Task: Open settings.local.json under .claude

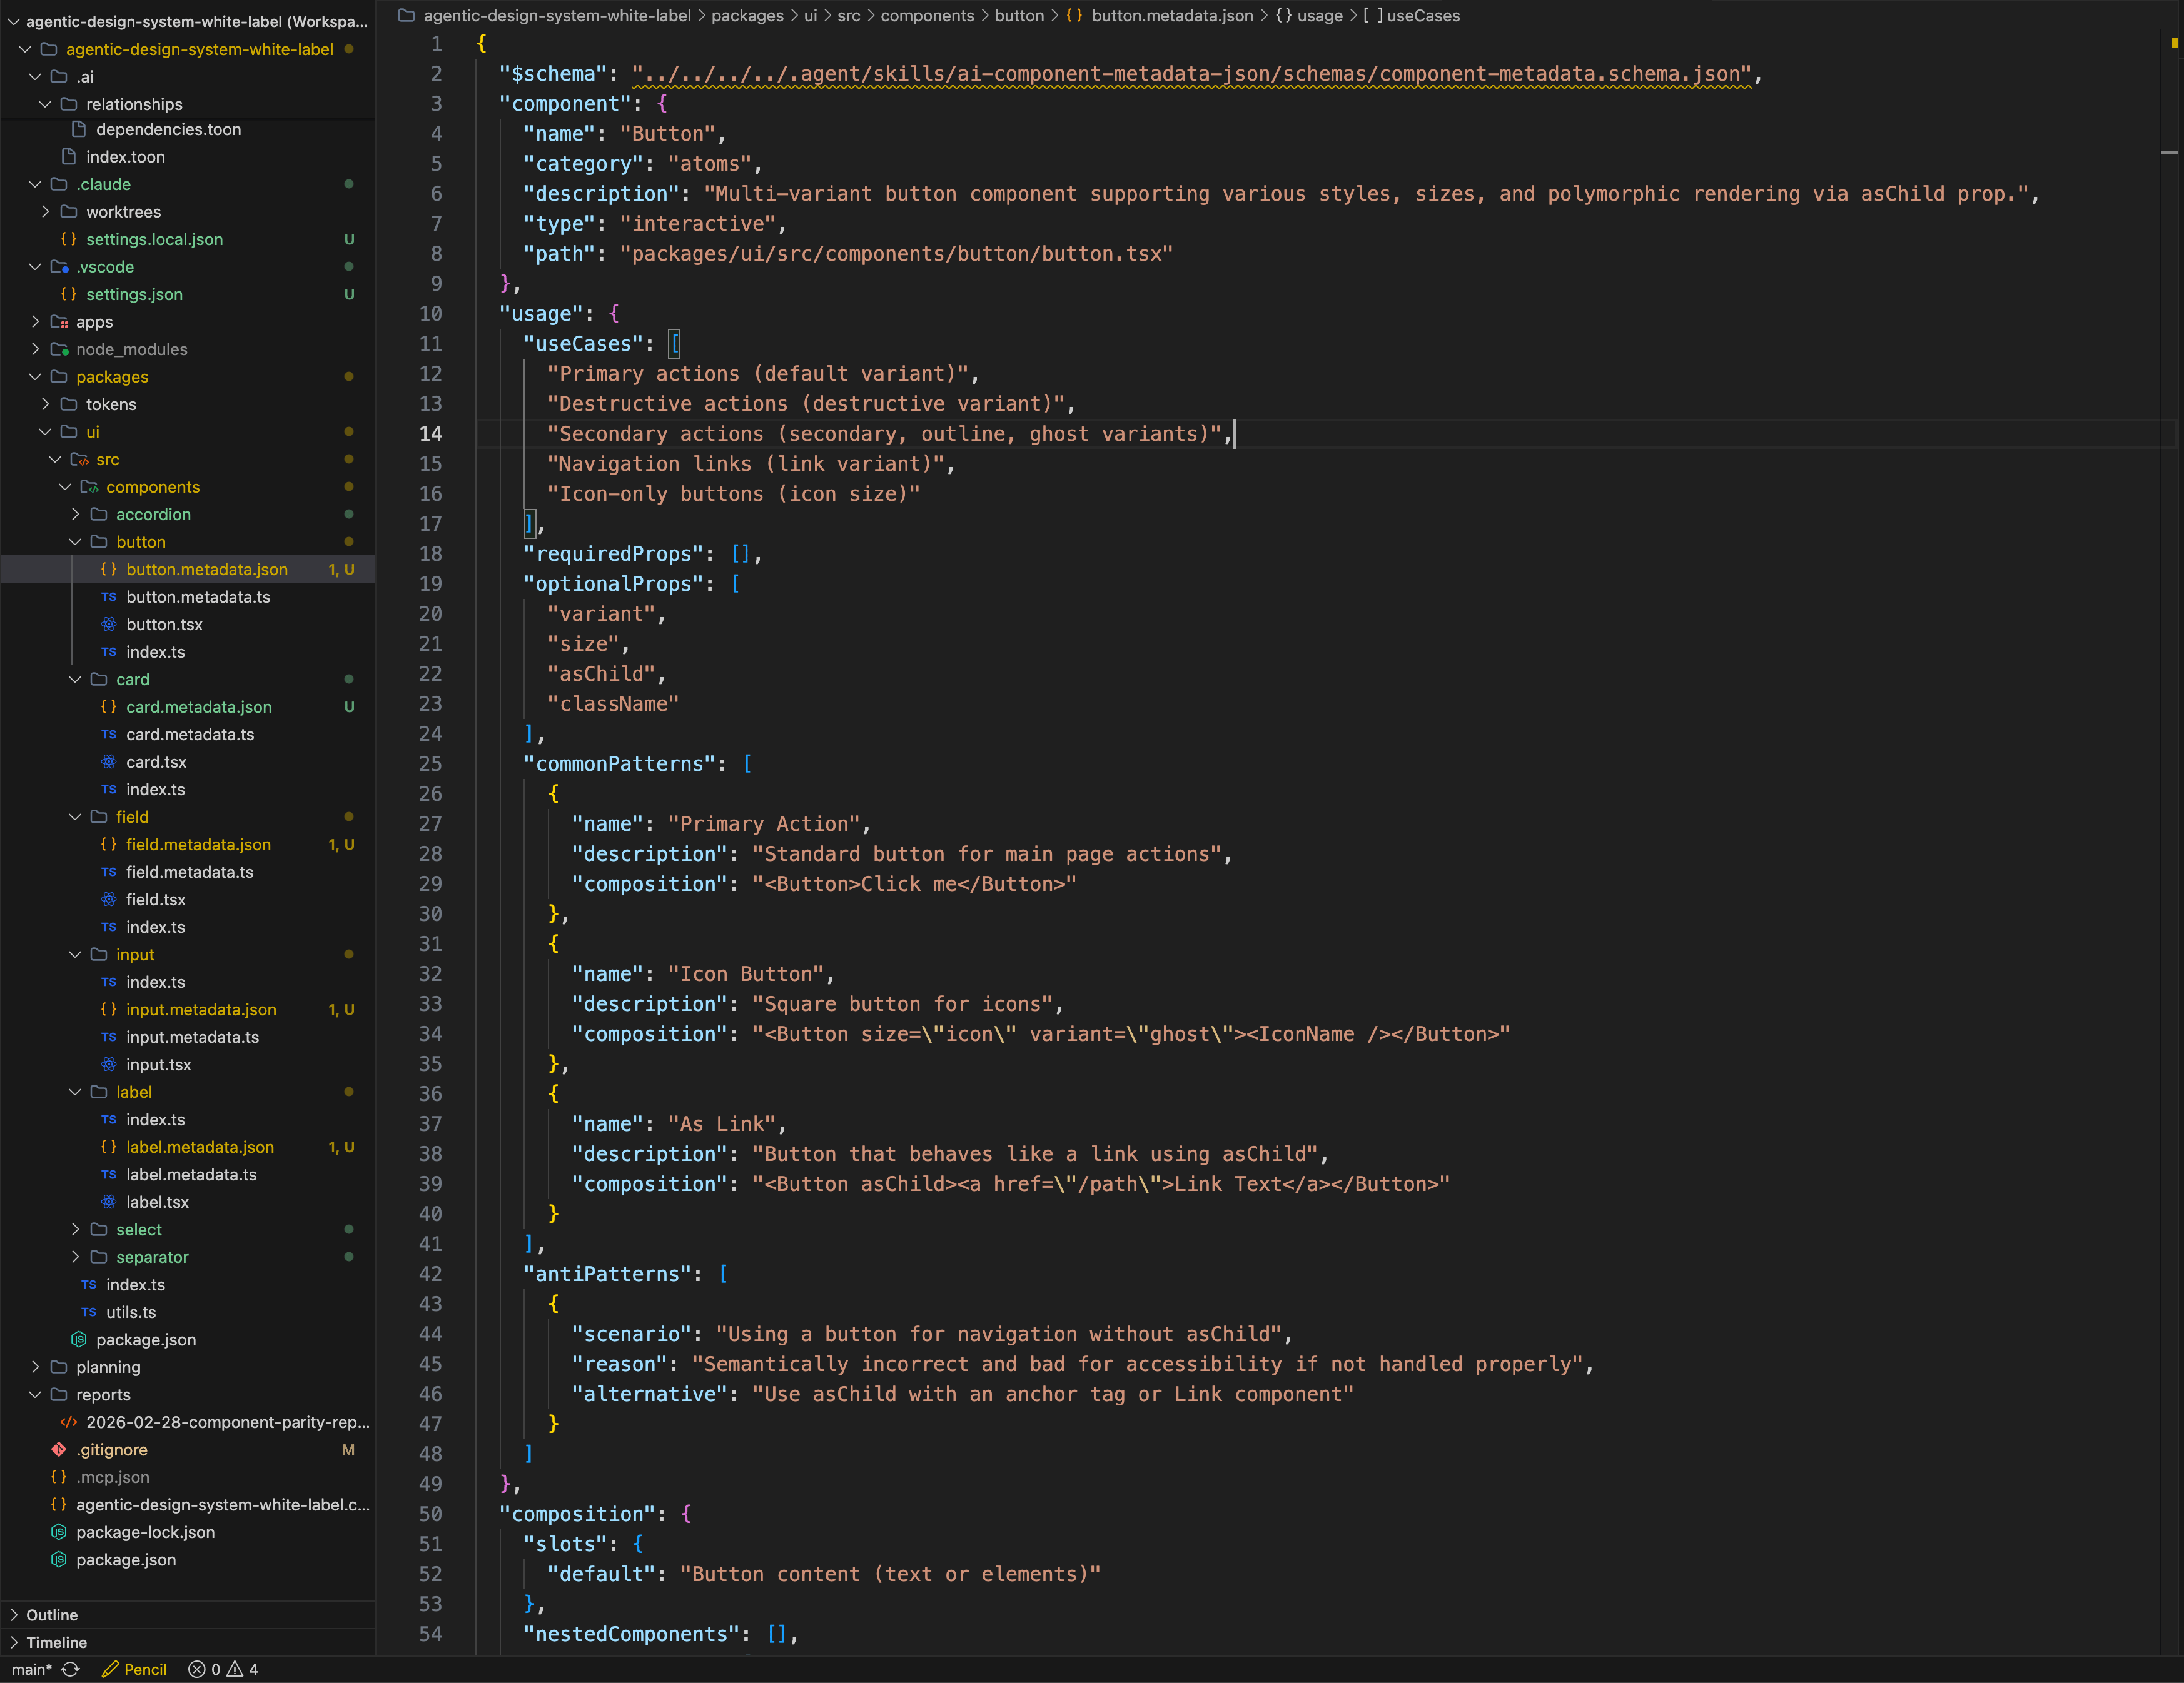Action: tap(154, 239)
